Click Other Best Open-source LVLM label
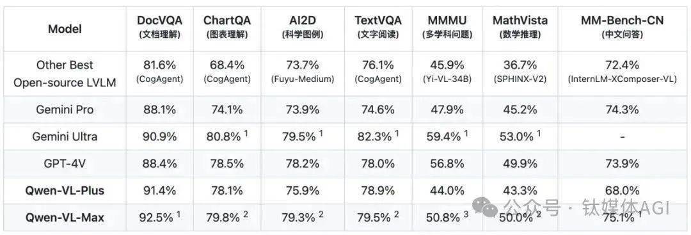This screenshot has height=235, width=691. [x=65, y=74]
